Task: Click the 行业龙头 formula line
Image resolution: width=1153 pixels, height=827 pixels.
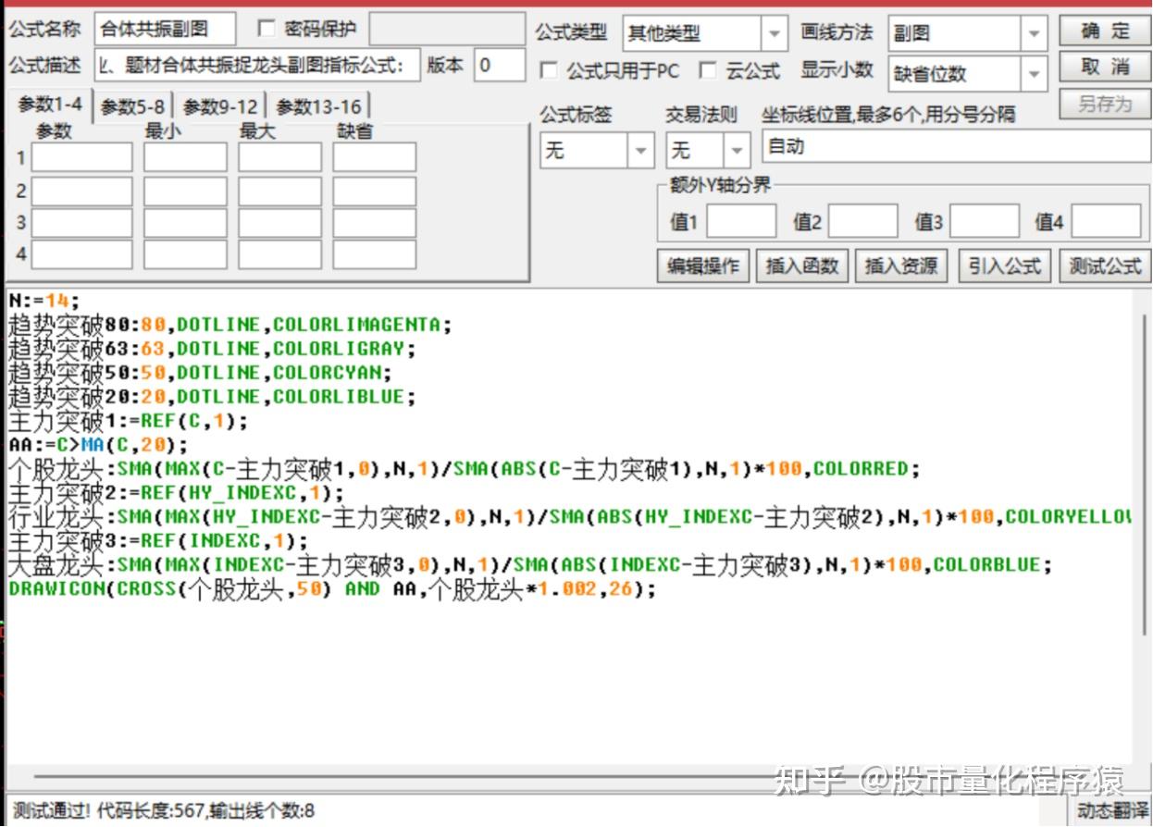Action: coord(569,517)
